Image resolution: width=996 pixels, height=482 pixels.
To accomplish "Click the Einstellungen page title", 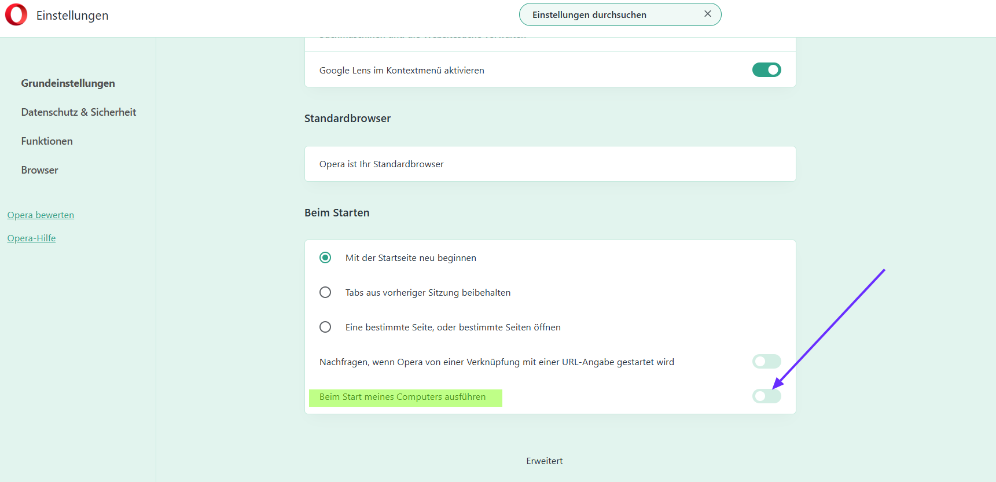I will pyautogui.click(x=72, y=16).
